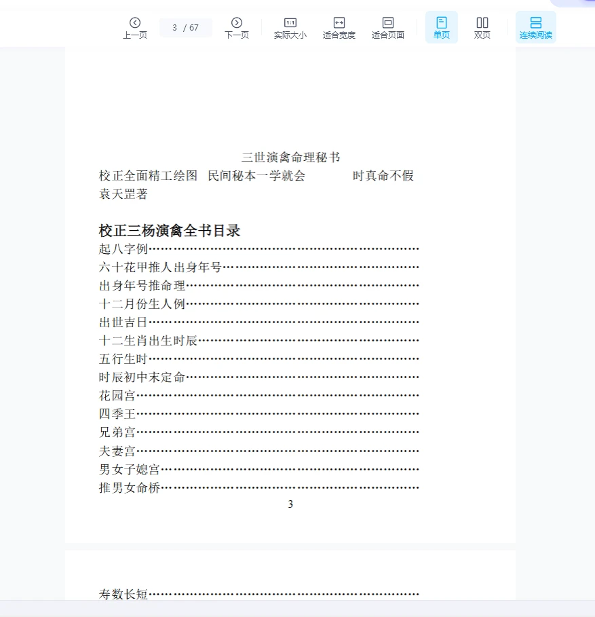Click the printed page number 3 at the page bottom
Viewport: 595px width, 617px height.
pos(290,504)
